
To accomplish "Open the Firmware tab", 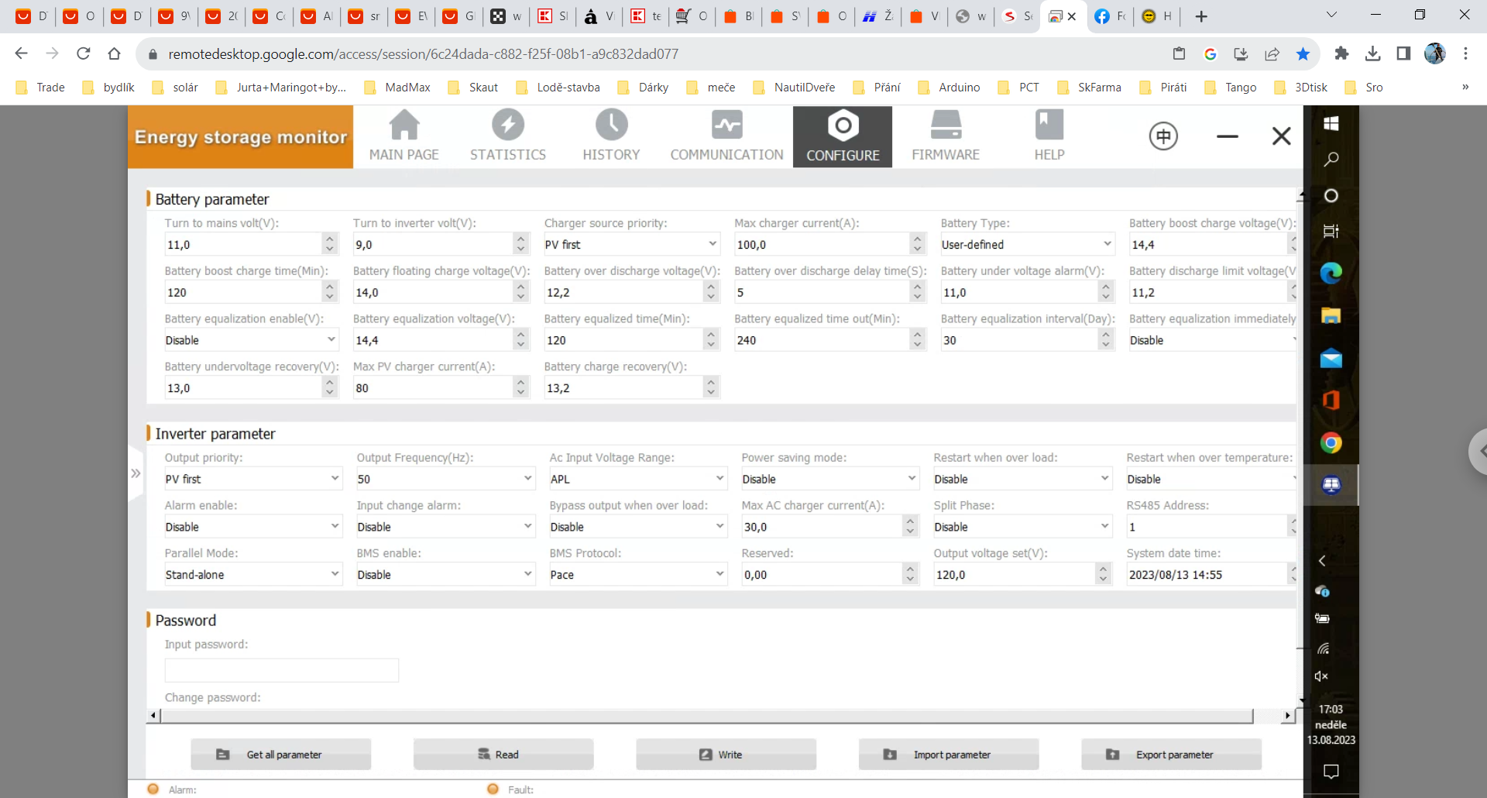I will pos(946,136).
